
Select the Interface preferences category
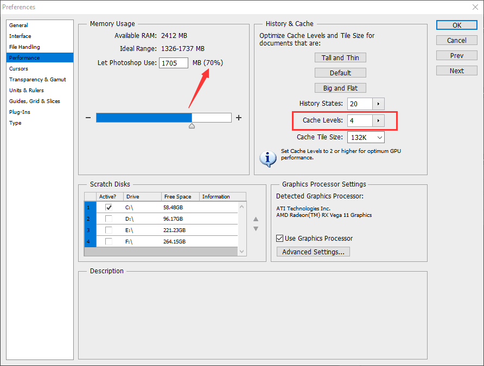[x=40, y=36]
